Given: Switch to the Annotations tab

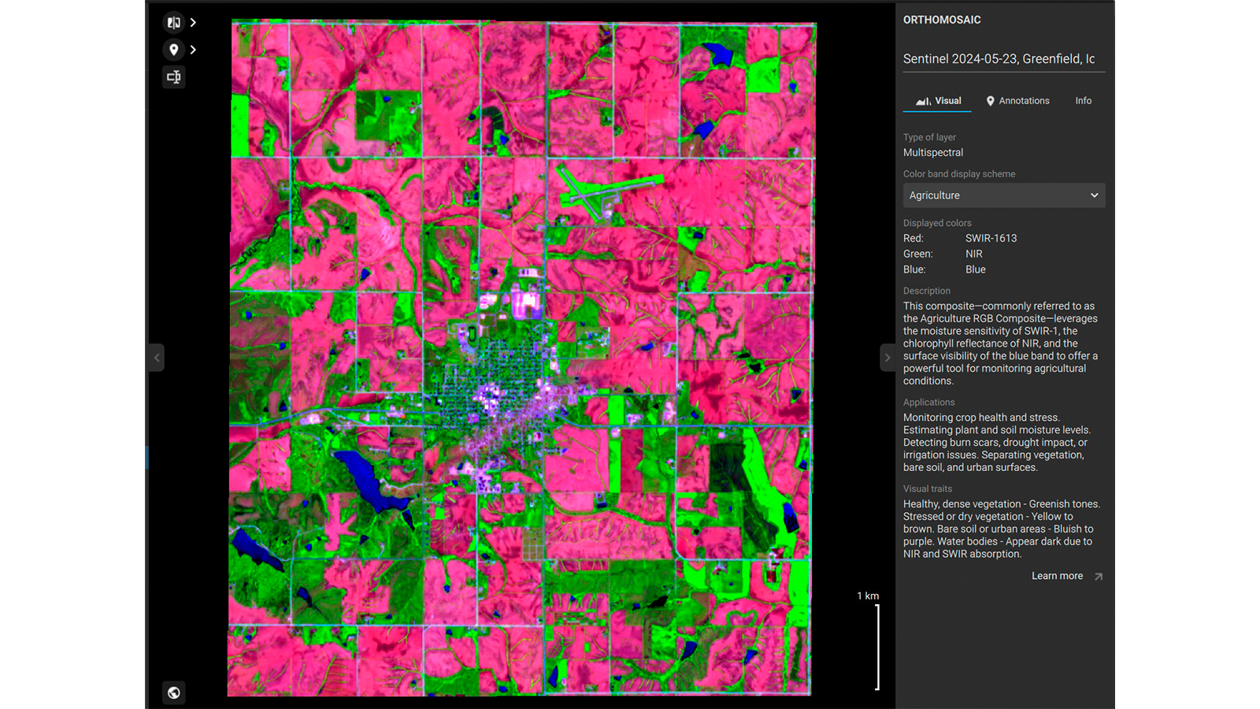Looking at the screenshot, I should pos(1024,101).
